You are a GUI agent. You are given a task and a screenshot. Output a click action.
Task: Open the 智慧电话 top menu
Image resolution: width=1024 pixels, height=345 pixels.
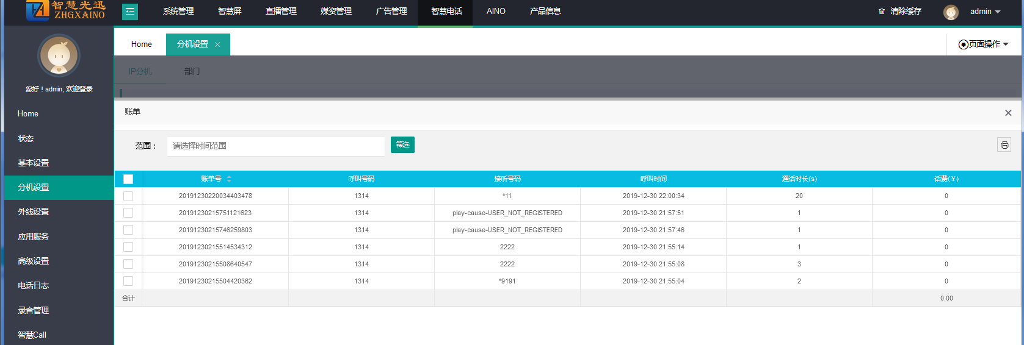[x=446, y=12]
